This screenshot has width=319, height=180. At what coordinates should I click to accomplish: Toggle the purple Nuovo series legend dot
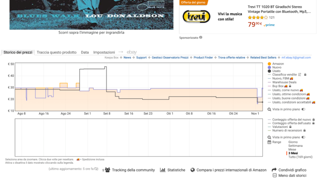point(270,68)
